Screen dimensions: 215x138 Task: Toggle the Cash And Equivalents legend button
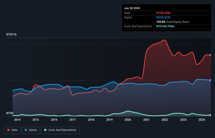coord(60,130)
